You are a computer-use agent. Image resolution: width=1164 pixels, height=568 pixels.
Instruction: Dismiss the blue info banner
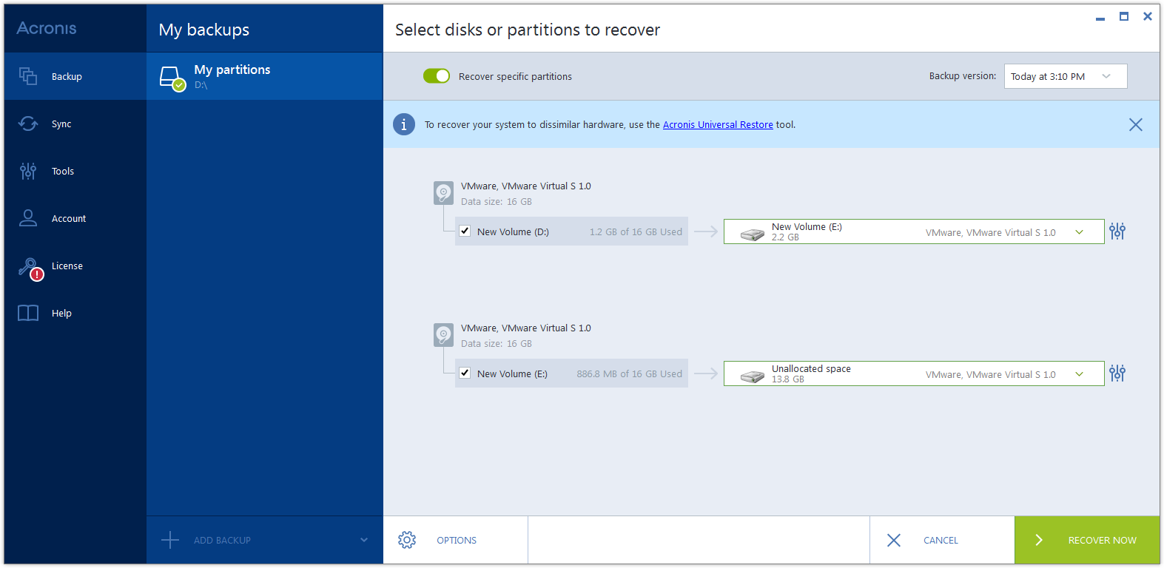(x=1136, y=125)
